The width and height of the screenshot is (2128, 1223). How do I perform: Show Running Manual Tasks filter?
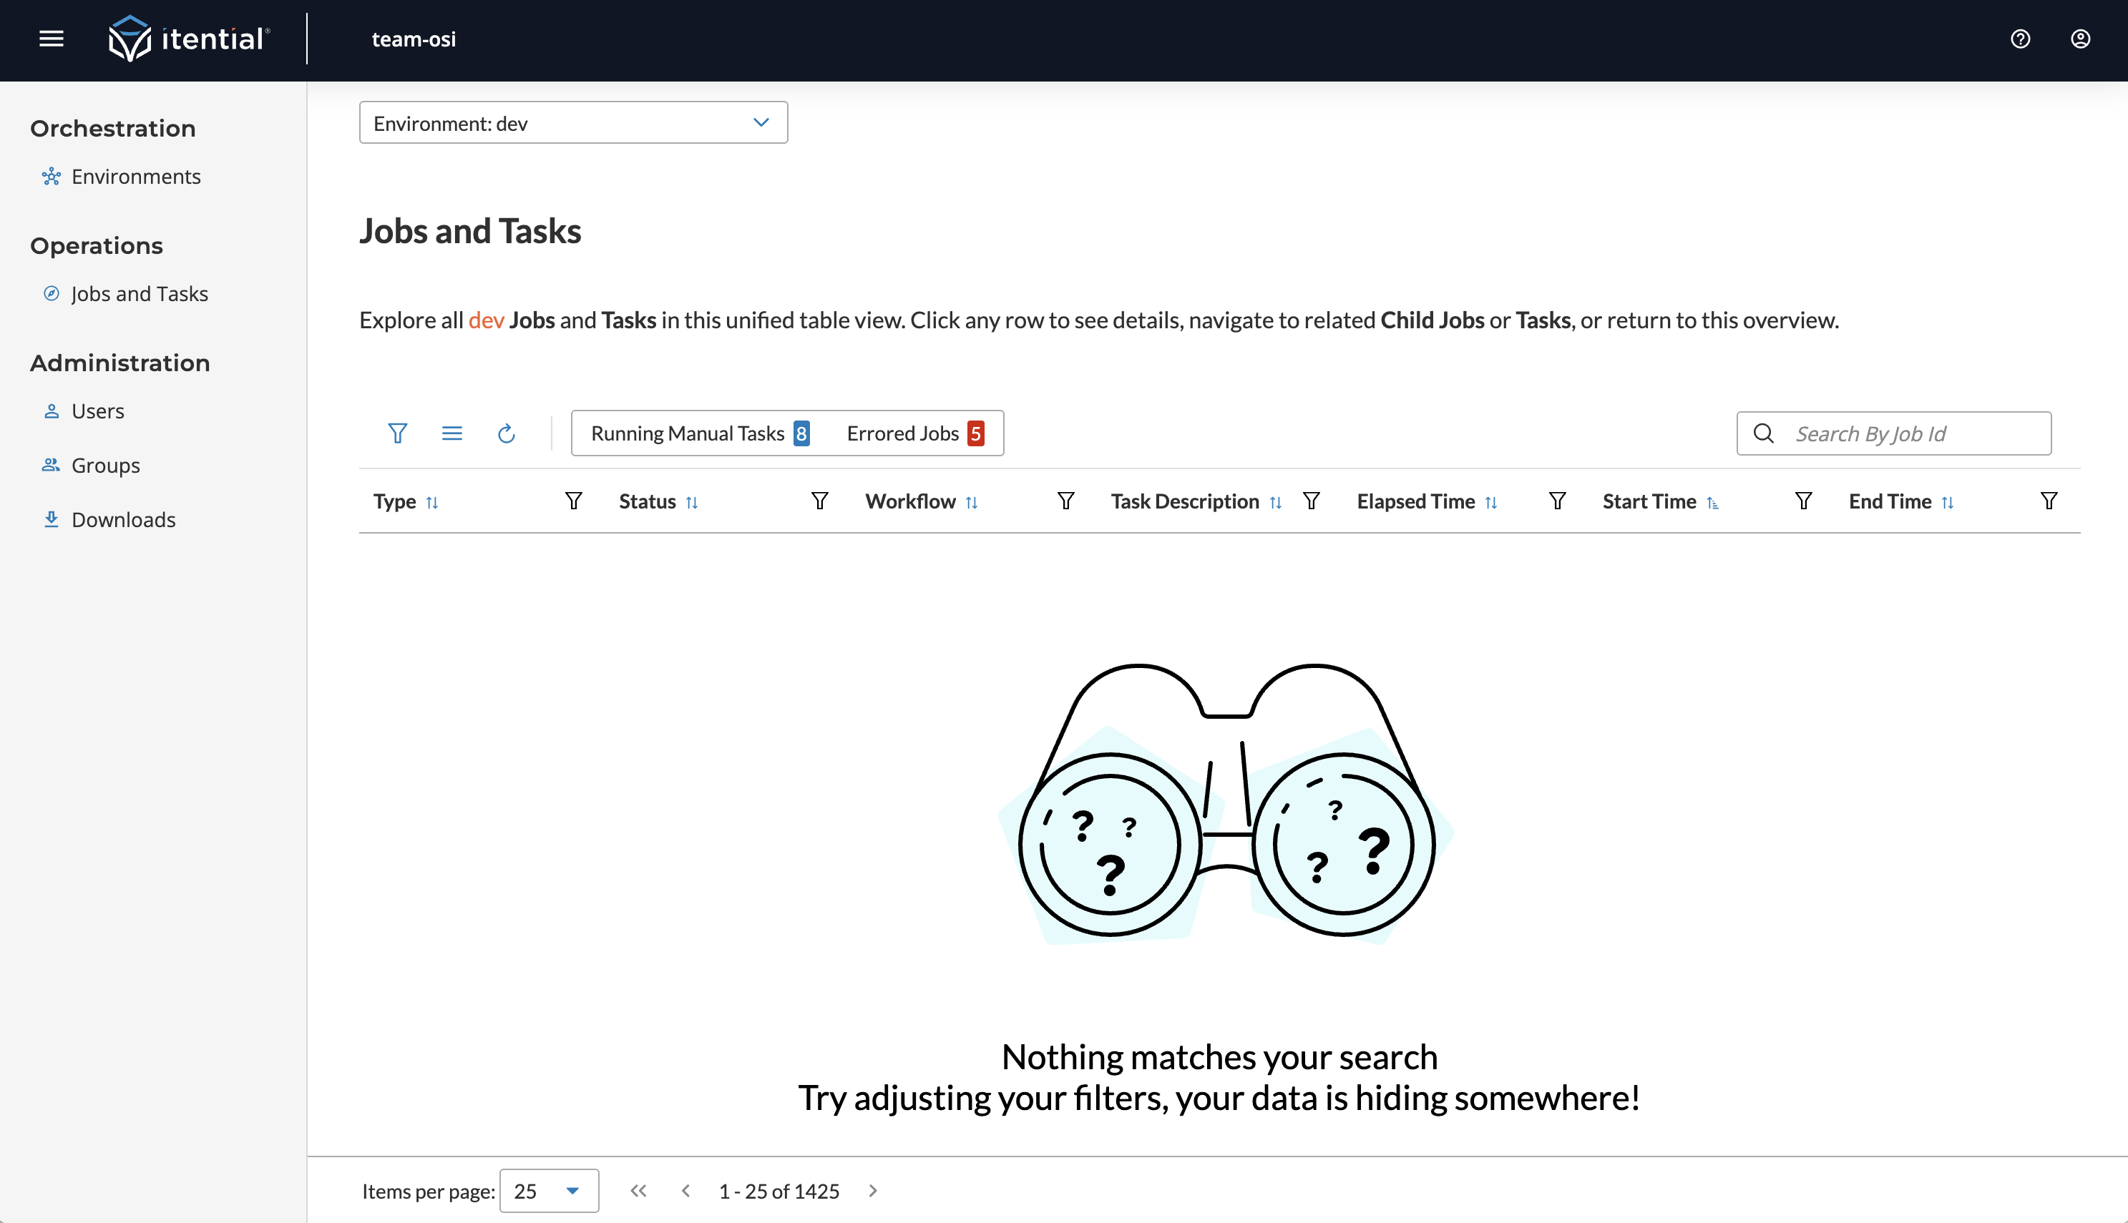tap(699, 433)
